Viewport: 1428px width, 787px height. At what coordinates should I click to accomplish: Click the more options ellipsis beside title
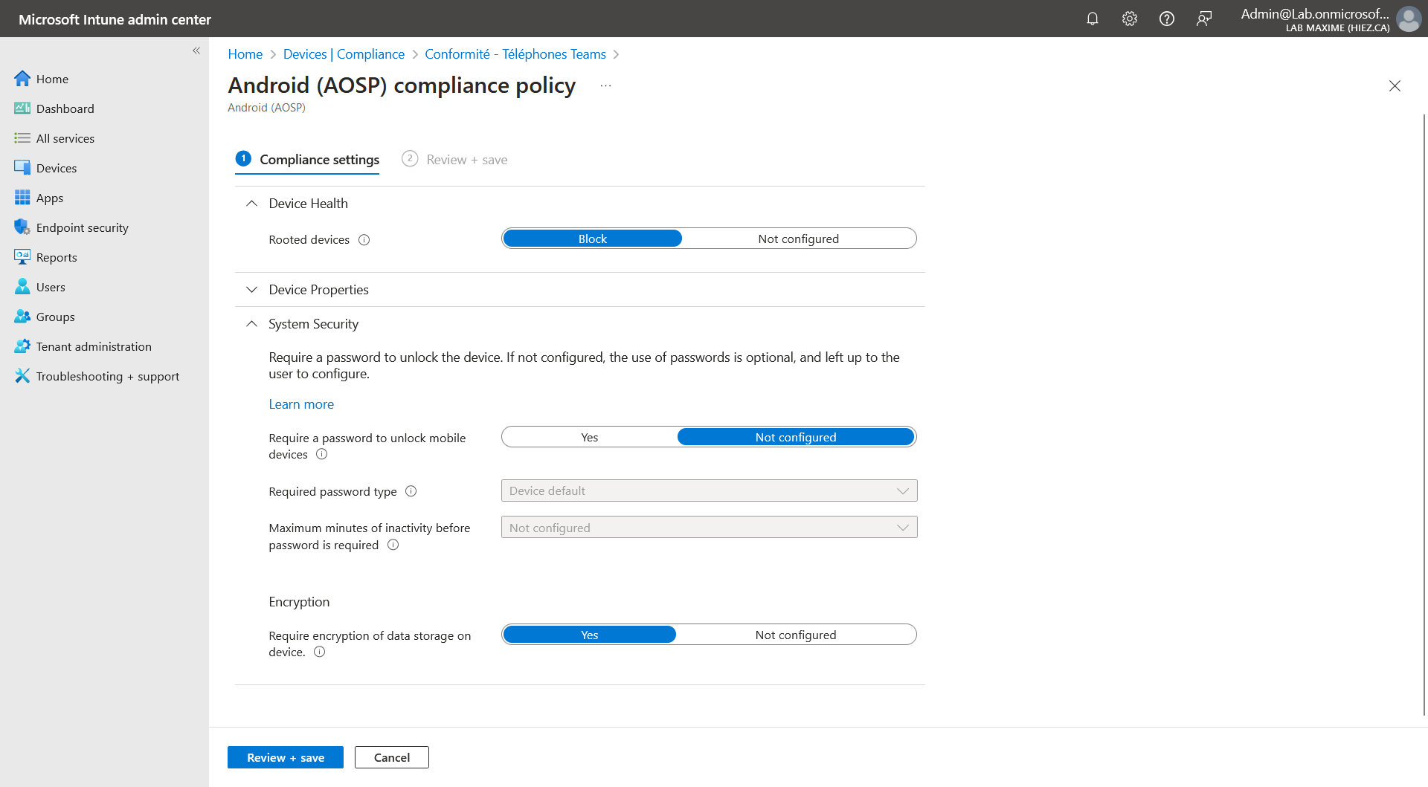tap(605, 86)
